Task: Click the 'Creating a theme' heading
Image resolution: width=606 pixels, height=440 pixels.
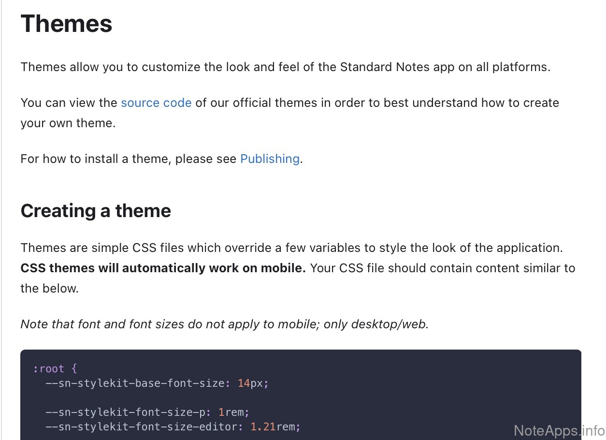Action: (96, 211)
